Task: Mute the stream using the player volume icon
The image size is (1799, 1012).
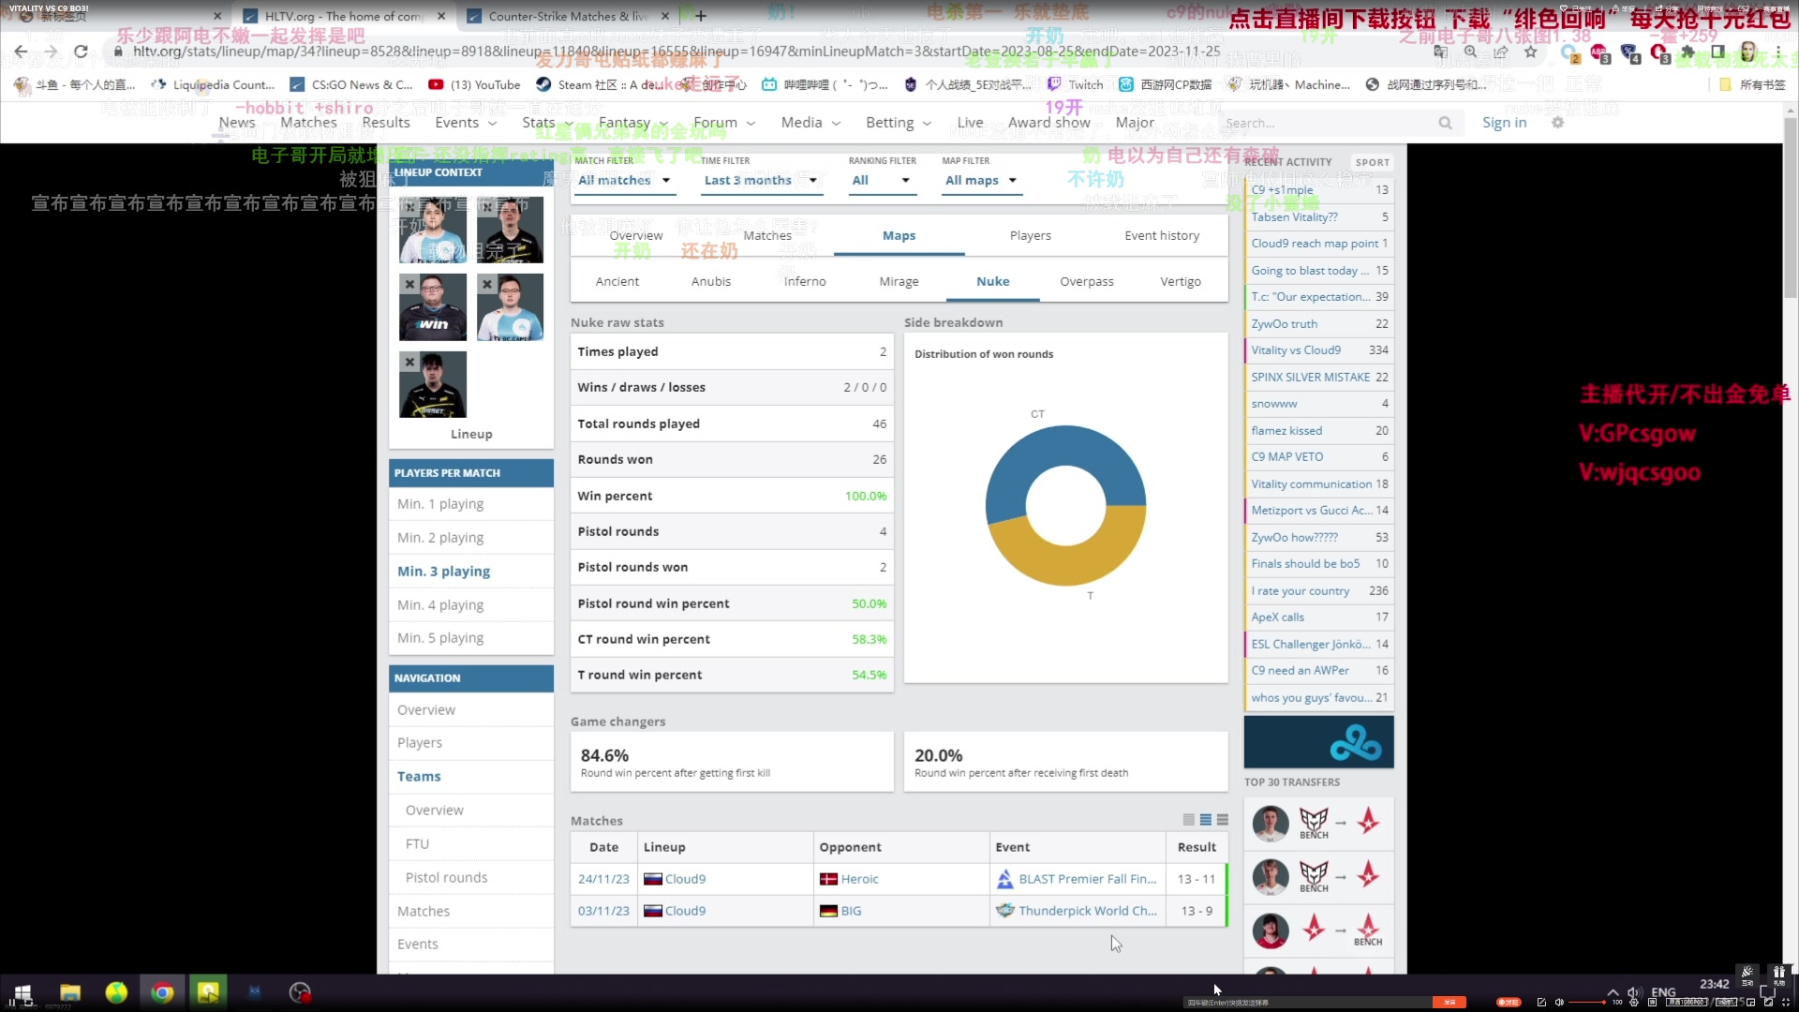Action: point(1559,1002)
